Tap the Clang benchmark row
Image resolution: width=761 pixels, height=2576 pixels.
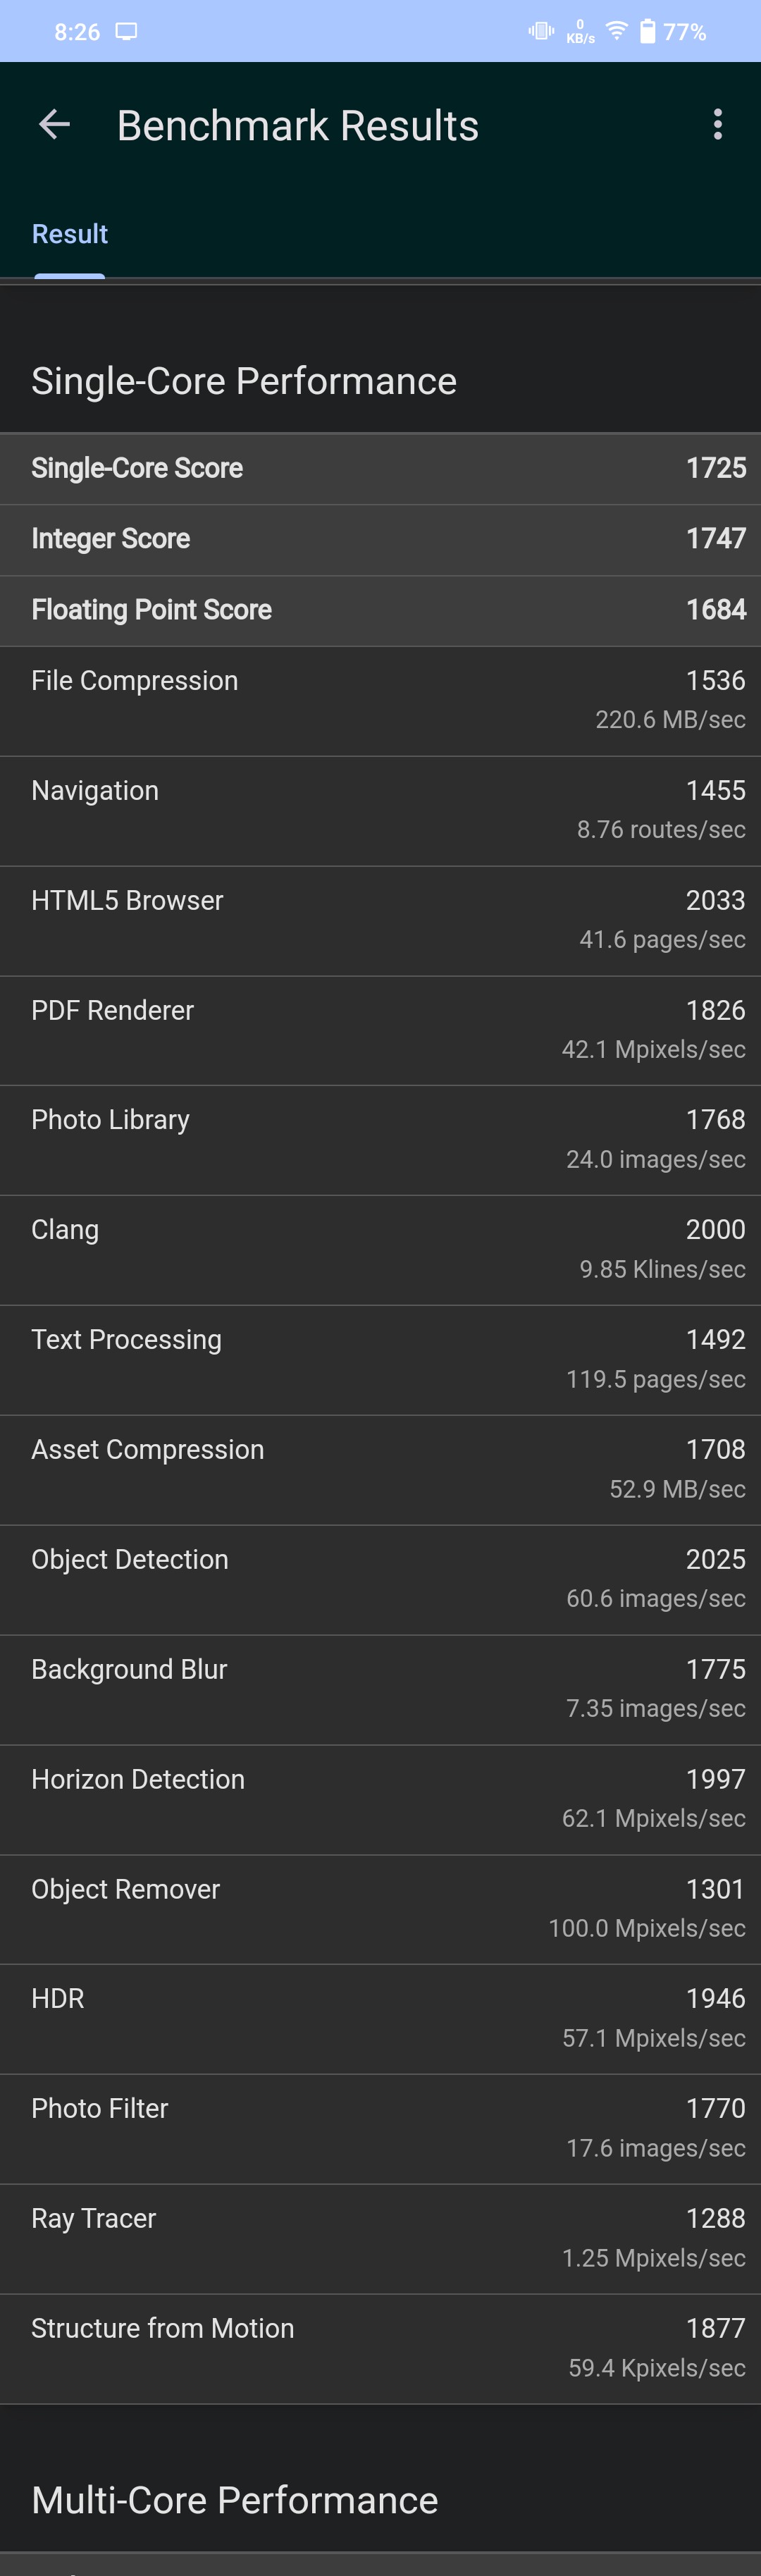380,1249
